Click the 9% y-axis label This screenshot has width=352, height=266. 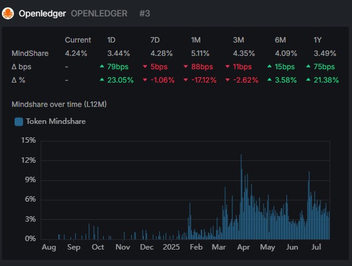coord(30,180)
